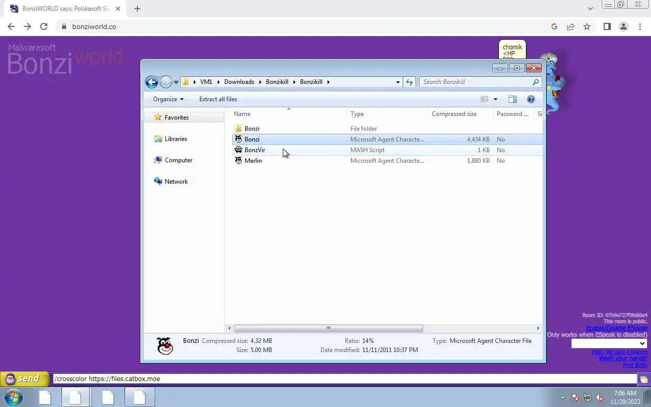The height and width of the screenshot is (407, 651).
Task: Bookmark this tab with star icon
Action: [x=587, y=26]
